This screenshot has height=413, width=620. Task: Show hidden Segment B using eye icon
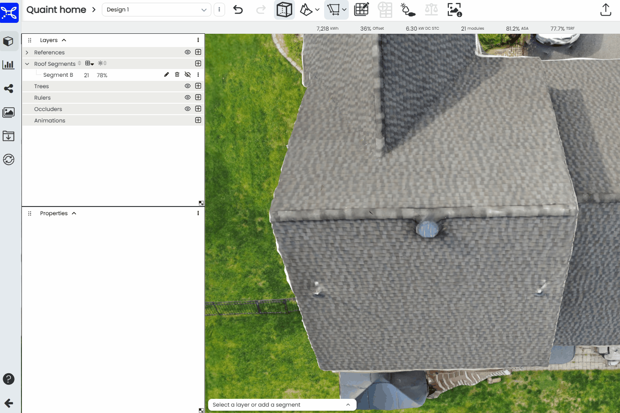coord(187,75)
